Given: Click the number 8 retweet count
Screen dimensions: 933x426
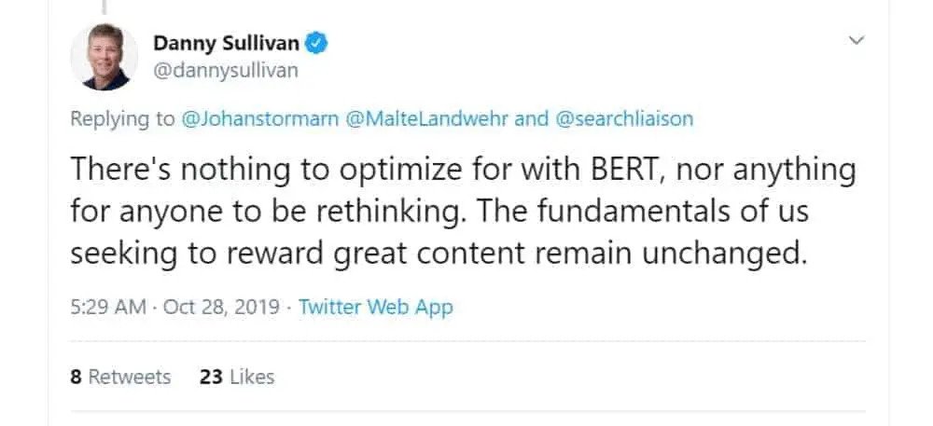Looking at the screenshot, I should 76,377.
